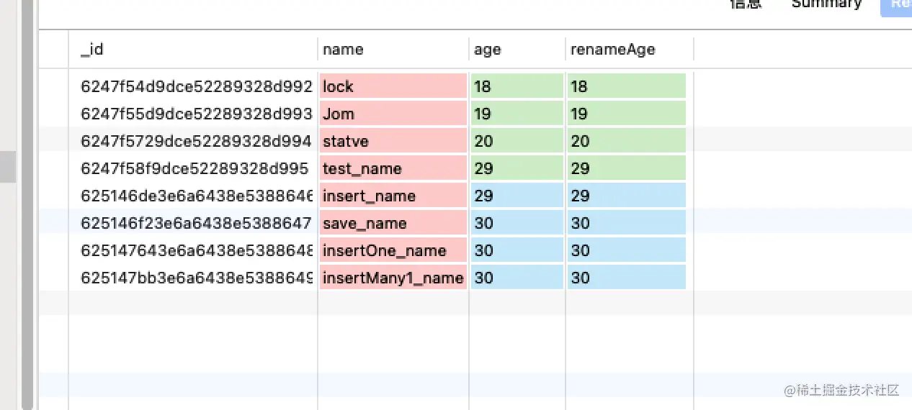Select id cell starting 625147bb3e6a
The height and width of the screenshot is (410, 912).
(196, 278)
